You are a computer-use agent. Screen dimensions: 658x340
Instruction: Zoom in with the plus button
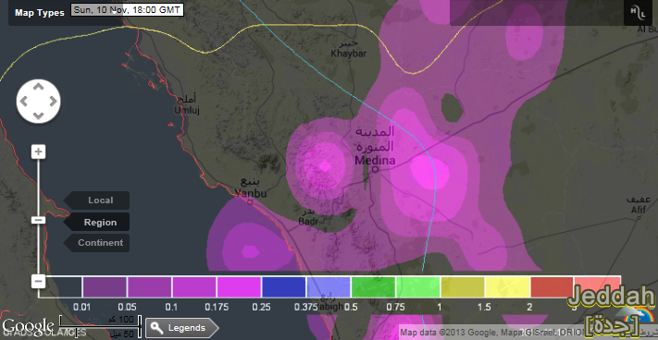(x=38, y=152)
